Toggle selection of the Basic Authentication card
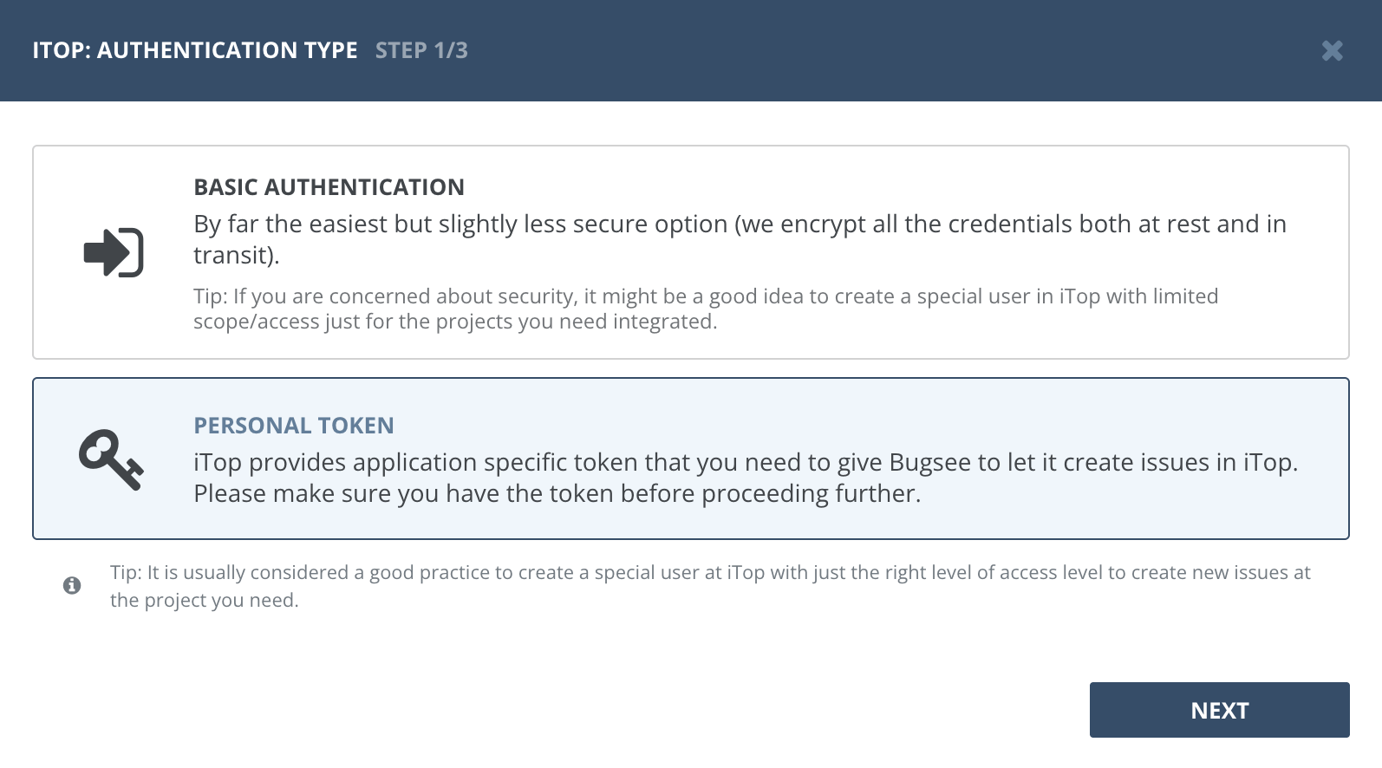 click(x=691, y=251)
